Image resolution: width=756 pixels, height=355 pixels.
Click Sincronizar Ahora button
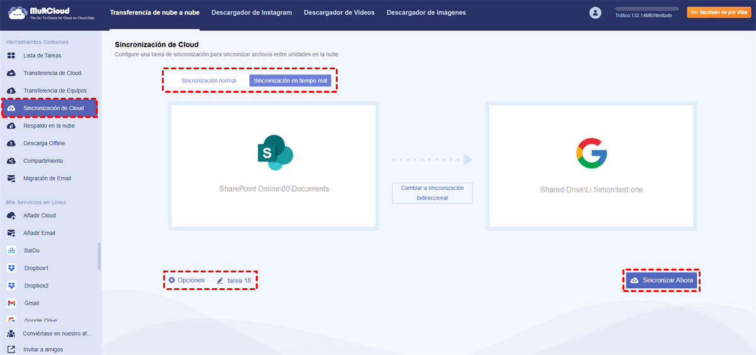pyautogui.click(x=661, y=281)
